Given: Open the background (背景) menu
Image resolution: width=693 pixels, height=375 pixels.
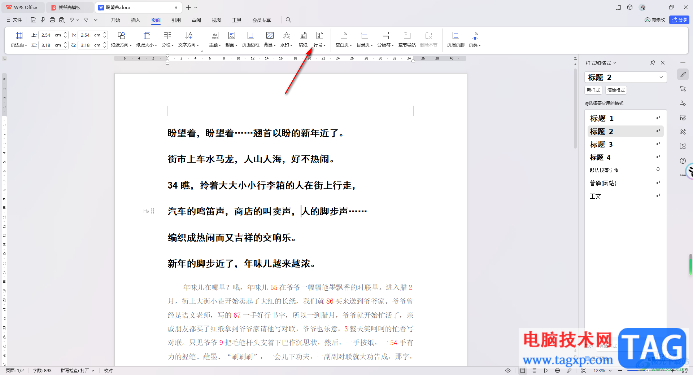Looking at the screenshot, I should pos(270,40).
